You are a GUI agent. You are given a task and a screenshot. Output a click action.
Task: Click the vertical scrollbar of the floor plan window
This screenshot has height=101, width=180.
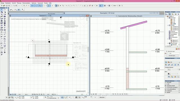tap(88, 49)
